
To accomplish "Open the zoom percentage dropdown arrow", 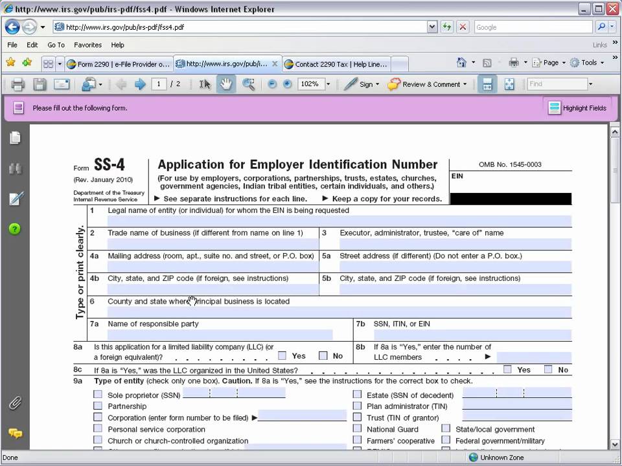I will pos(328,84).
